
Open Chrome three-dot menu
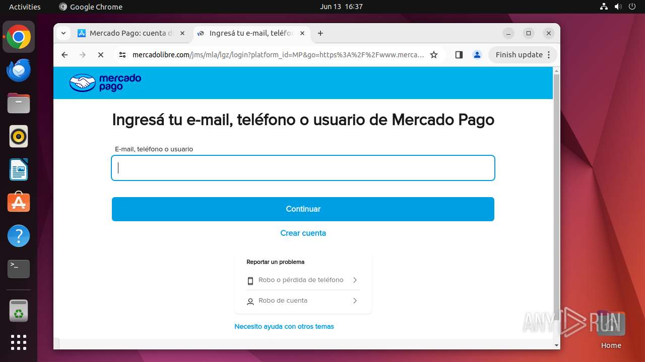coord(549,55)
